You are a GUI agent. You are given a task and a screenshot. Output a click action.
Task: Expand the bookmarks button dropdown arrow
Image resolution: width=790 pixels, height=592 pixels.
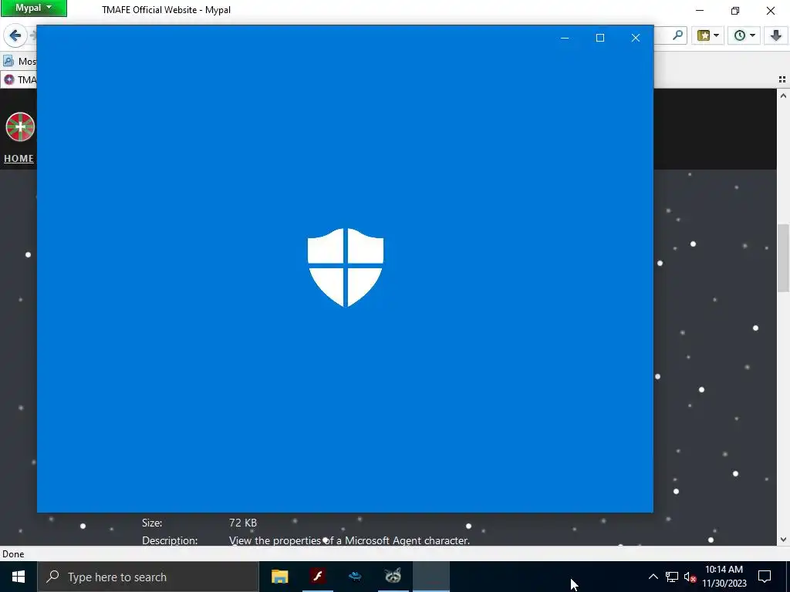tap(717, 35)
